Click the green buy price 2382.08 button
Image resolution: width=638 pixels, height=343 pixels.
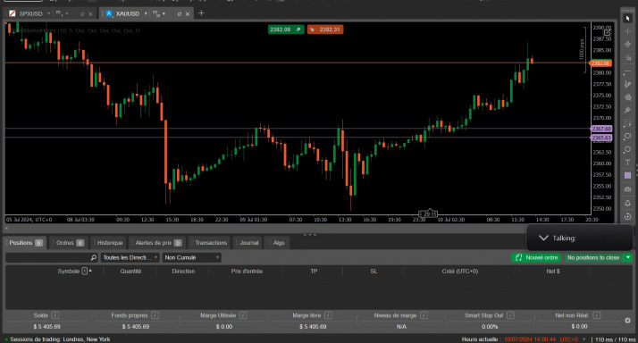click(x=286, y=29)
